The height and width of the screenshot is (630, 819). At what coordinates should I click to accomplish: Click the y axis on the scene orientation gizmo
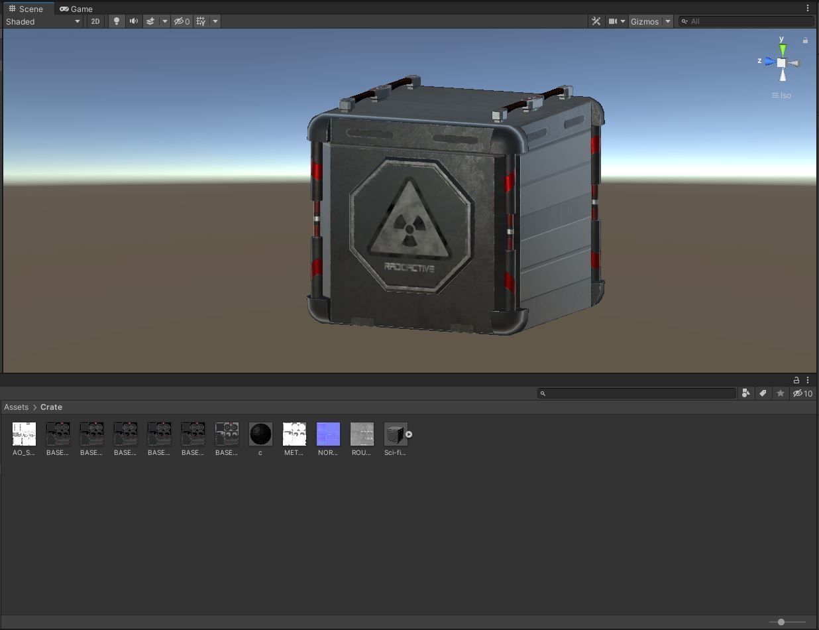click(781, 41)
